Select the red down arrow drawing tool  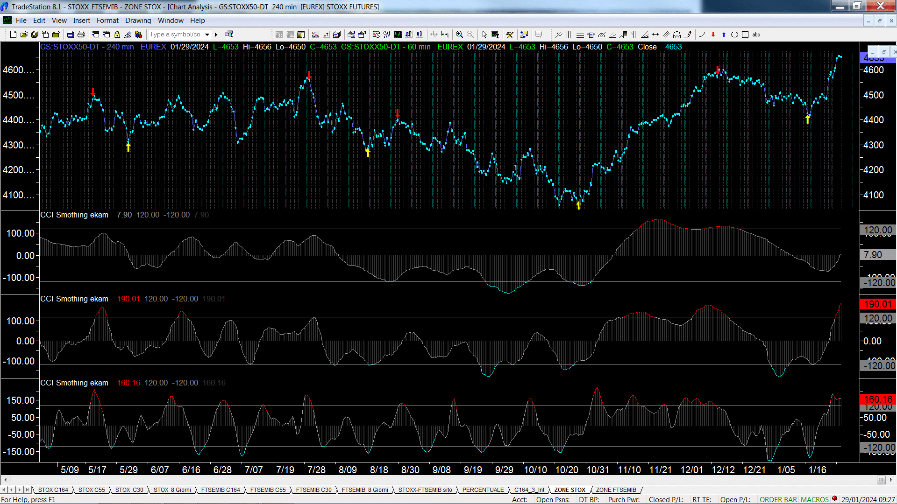713,35
